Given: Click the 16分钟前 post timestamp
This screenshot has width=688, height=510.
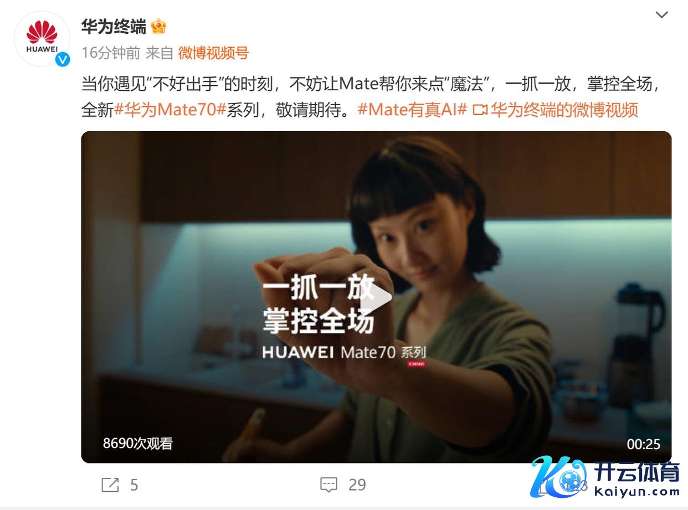Looking at the screenshot, I should (111, 53).
